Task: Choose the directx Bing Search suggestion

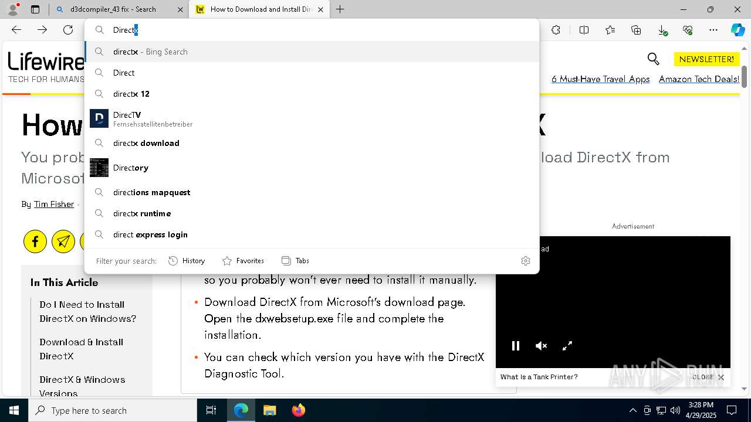Action: pyautogui.click(x=312, y=52)
